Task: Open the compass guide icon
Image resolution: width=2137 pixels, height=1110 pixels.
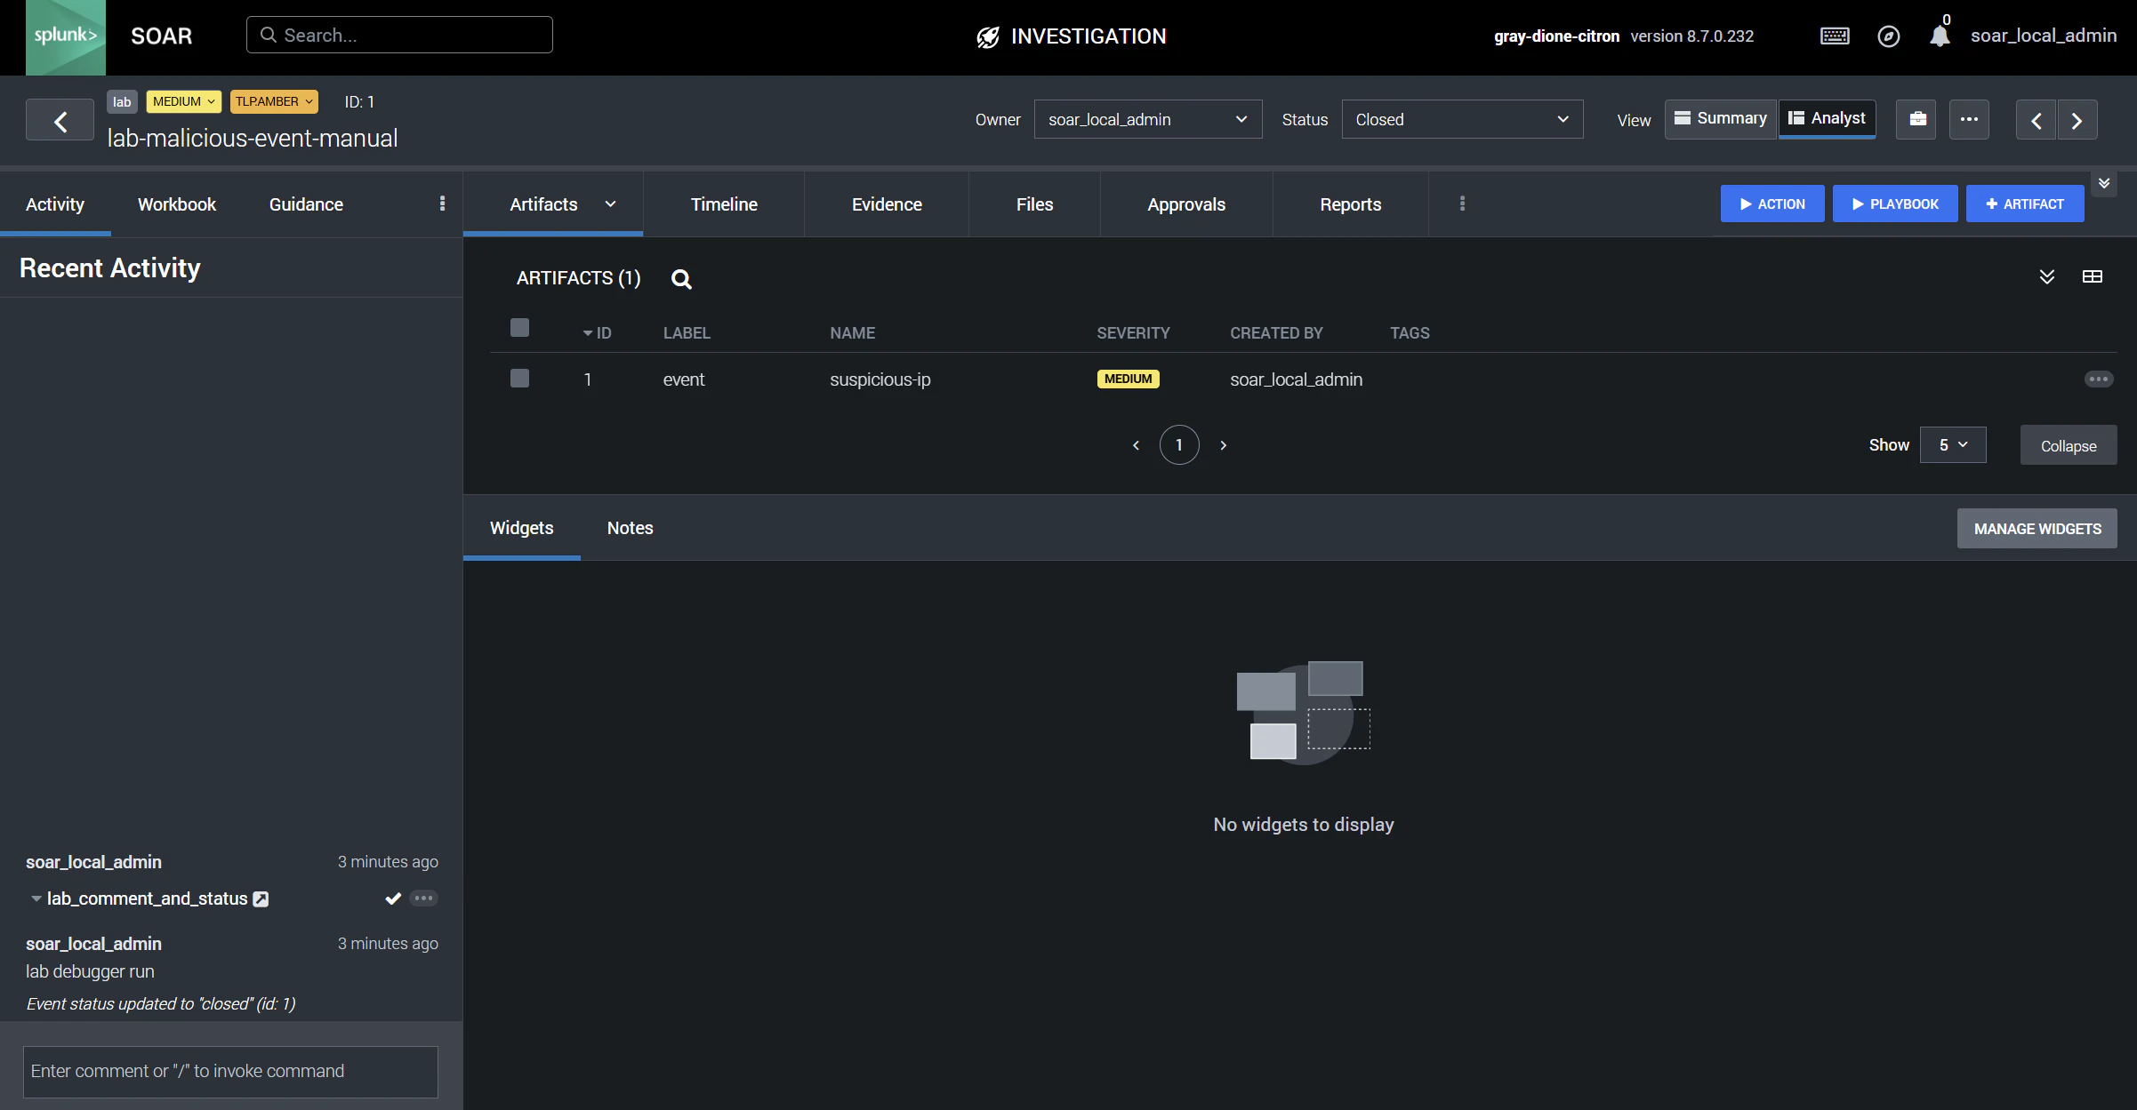Action: pos(1888,36)
